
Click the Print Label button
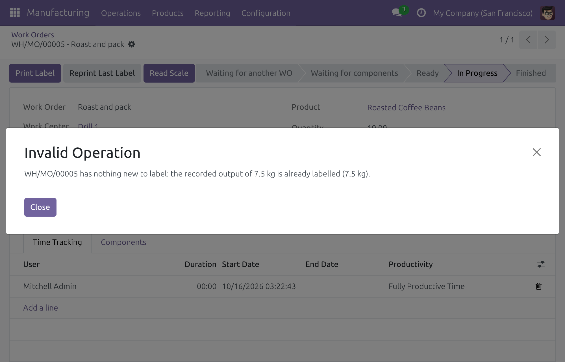pos(35,73)
